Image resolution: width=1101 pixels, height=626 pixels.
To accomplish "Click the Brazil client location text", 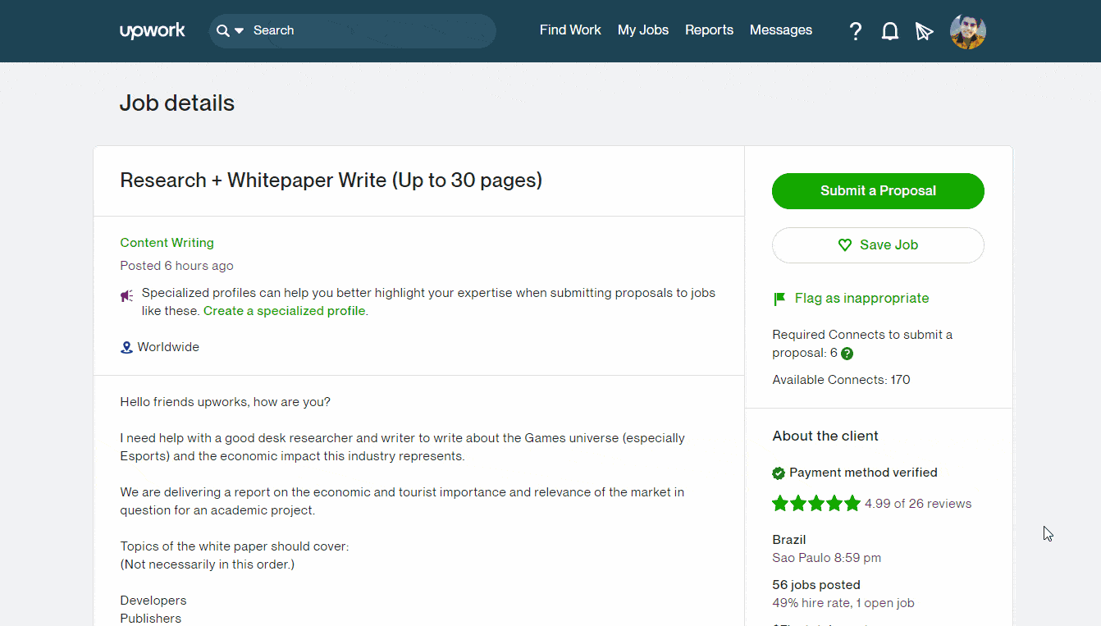I will click(x=789, y=540).
